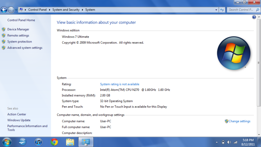The image size is (261, 147).
Task: Click 'System rating is not available' link
Action: pyautogui.click(x=120, y=84)
